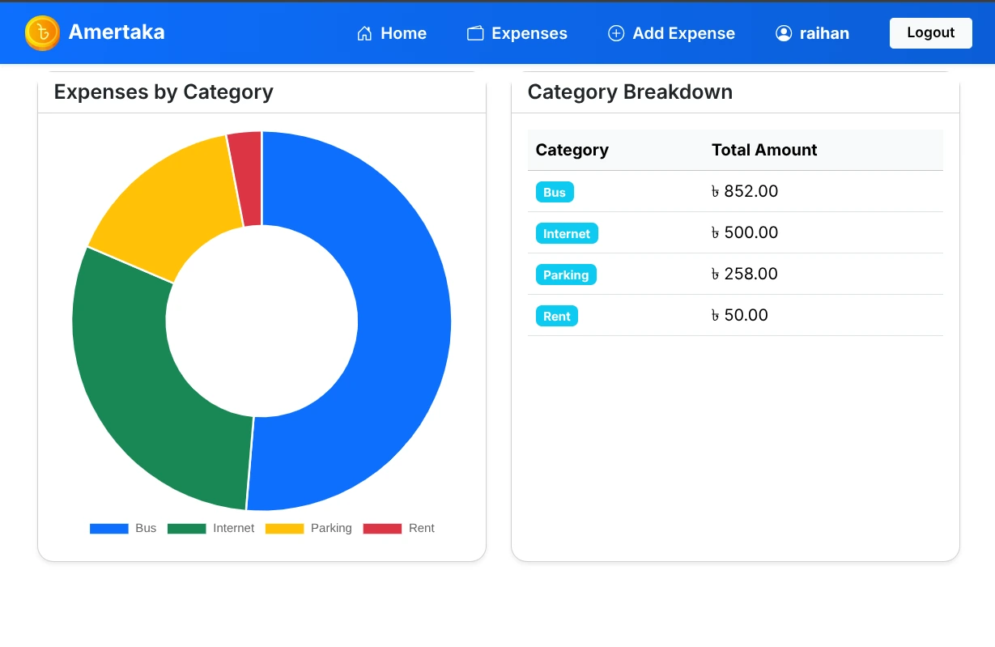This screenshot has width=995, height=647.
Task: Click the raihan username link
Action: [x=824, y=33]
